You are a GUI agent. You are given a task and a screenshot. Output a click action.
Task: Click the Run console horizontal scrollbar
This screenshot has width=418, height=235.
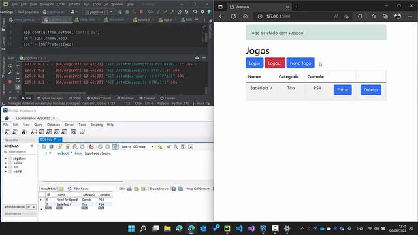tap(55, 93)
